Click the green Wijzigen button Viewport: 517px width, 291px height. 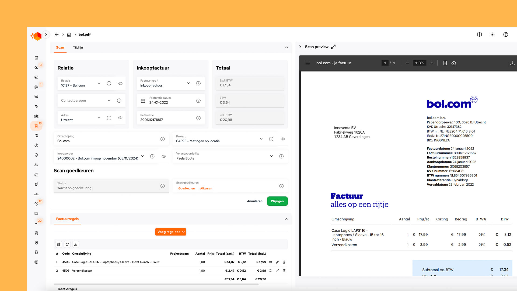pyautogui.click(x=277, y=201)
